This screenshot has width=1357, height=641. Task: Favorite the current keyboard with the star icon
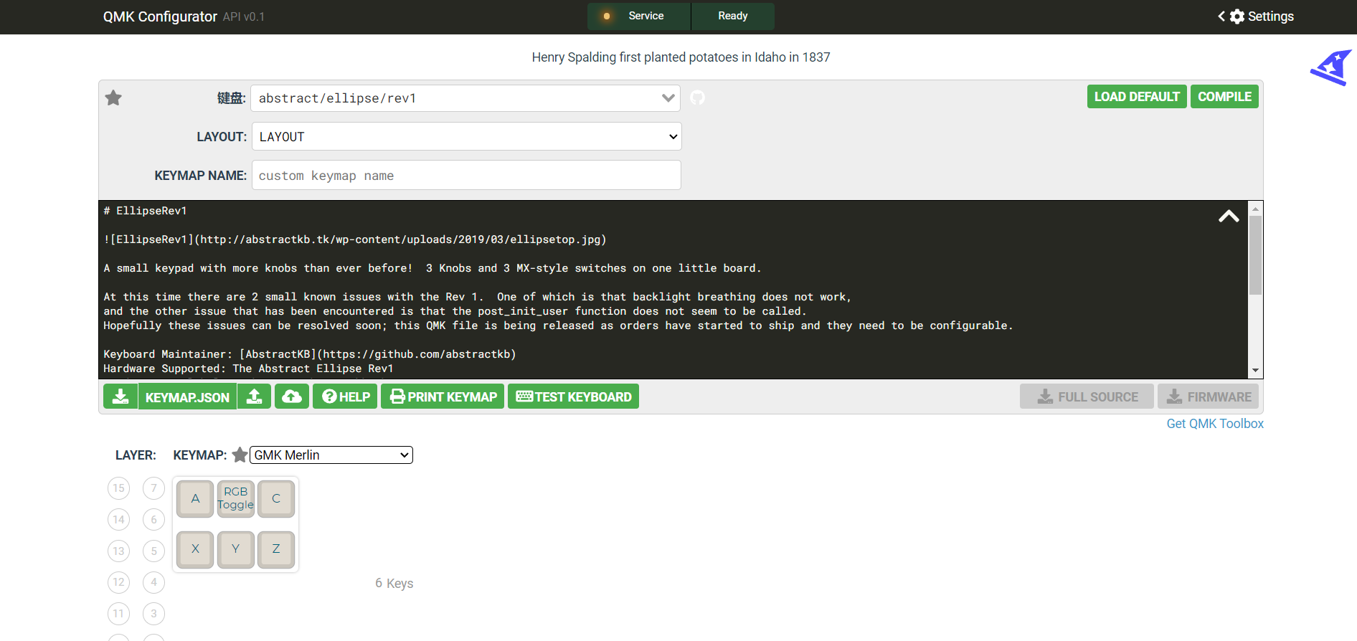coord(113,98)
